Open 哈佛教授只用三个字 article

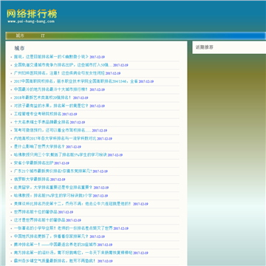coord(60,154)
